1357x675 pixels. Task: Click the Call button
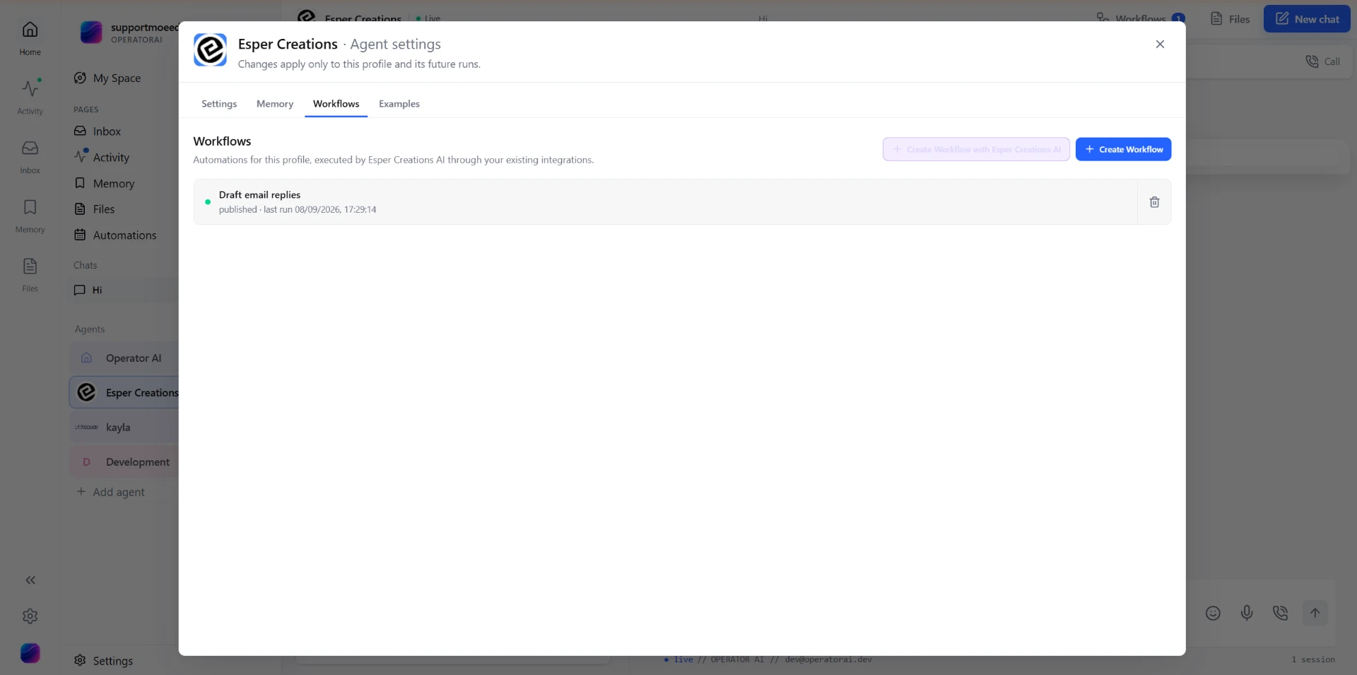point(1323,61)
